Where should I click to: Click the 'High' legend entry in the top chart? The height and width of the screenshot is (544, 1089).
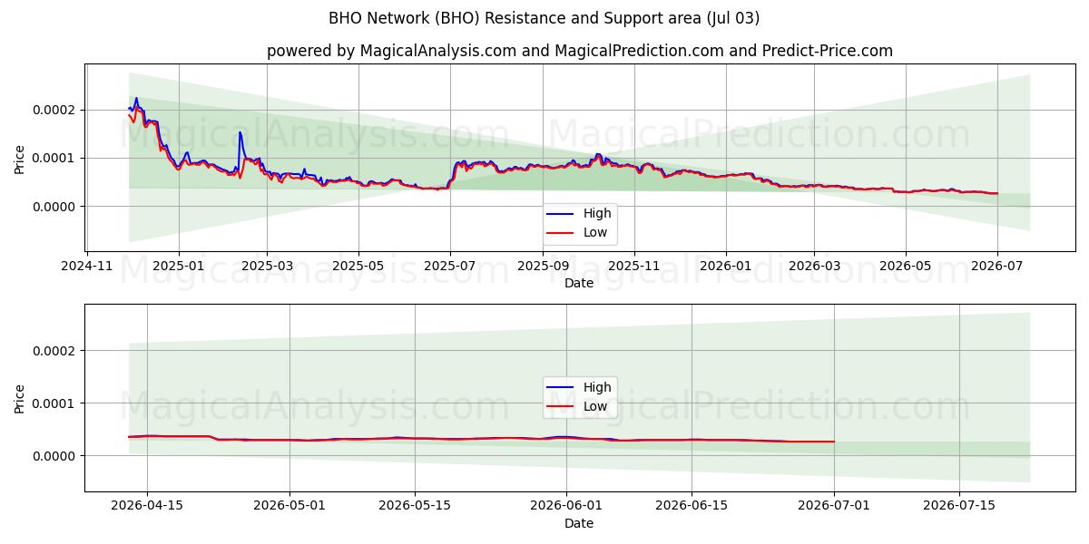597,213
